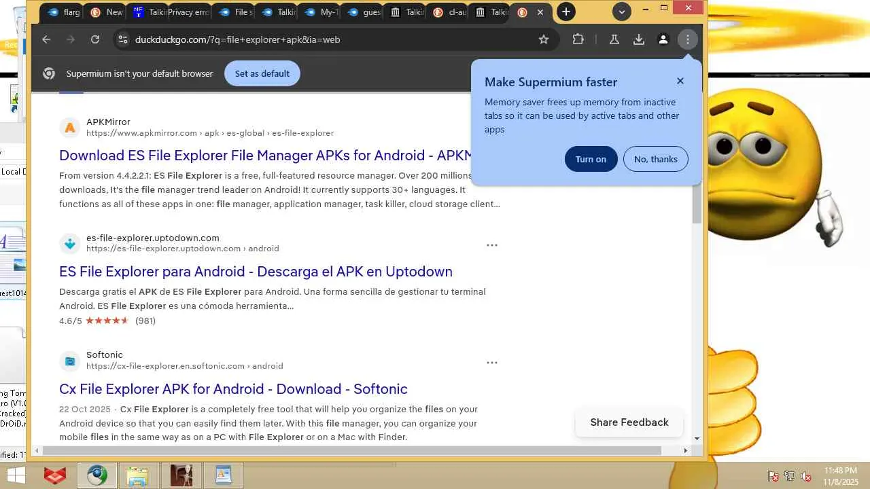The image size is (870, 489).
Task: Dismiss the Make Supermium faster popup
Action: pos(680,81)
